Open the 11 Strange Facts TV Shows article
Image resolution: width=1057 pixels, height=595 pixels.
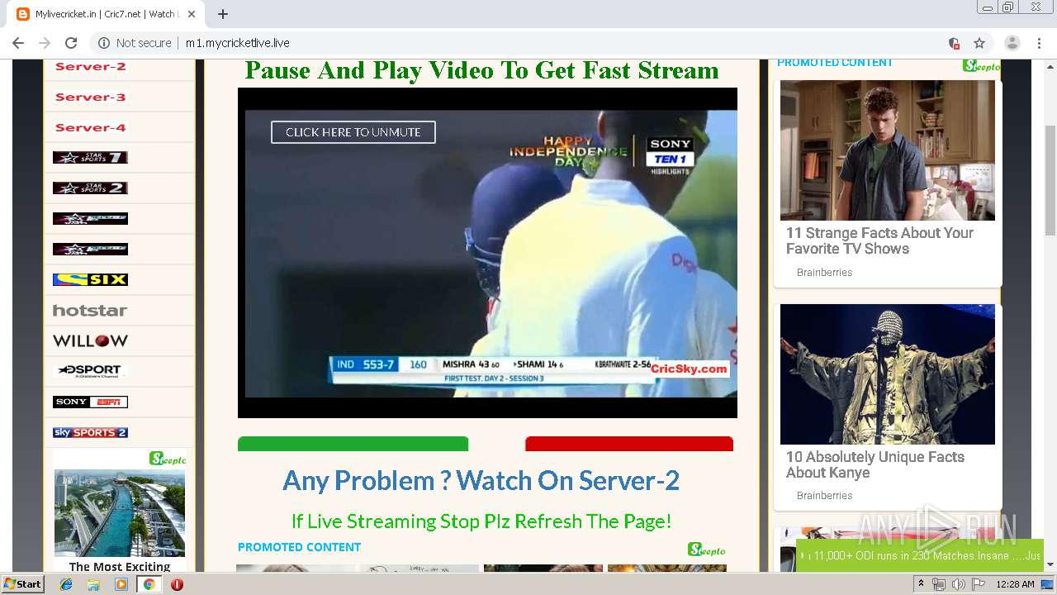(x=879, y=240)
